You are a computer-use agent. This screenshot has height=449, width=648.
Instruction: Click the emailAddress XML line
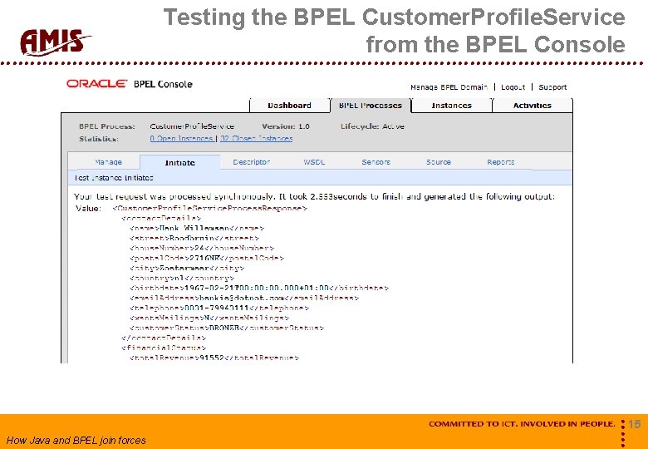tap(243, 299)
